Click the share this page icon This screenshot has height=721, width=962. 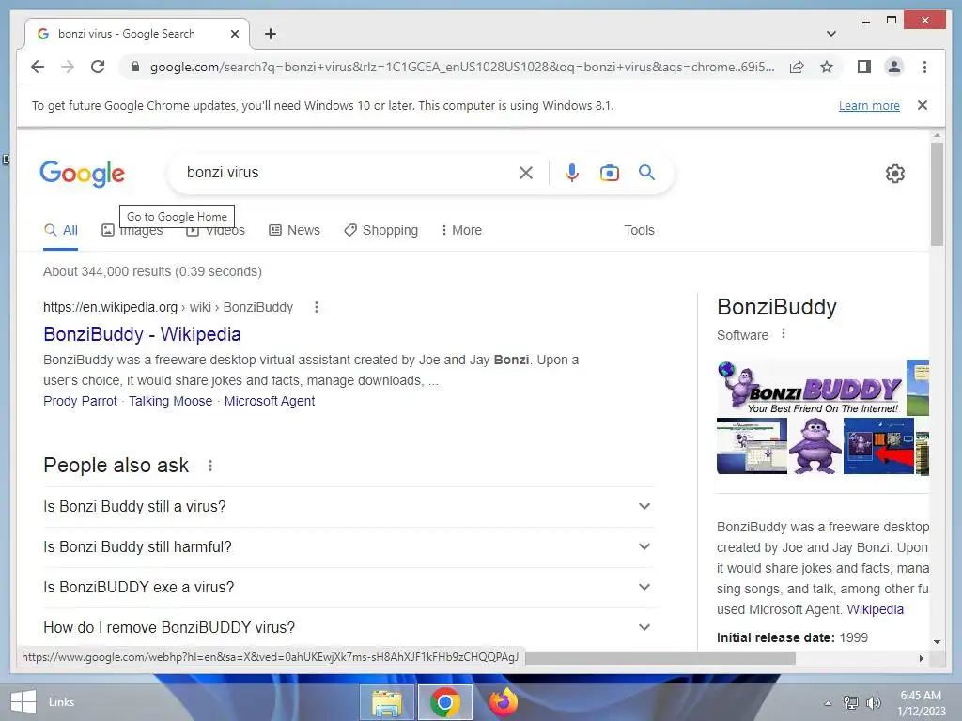coord(797,67)
